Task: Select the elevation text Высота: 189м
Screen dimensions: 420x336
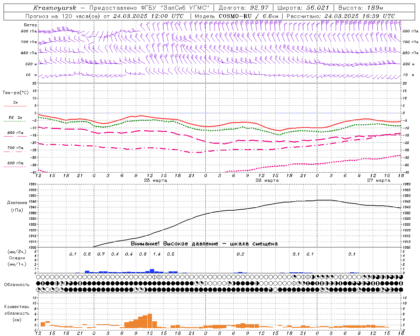Action: point(361,8)
